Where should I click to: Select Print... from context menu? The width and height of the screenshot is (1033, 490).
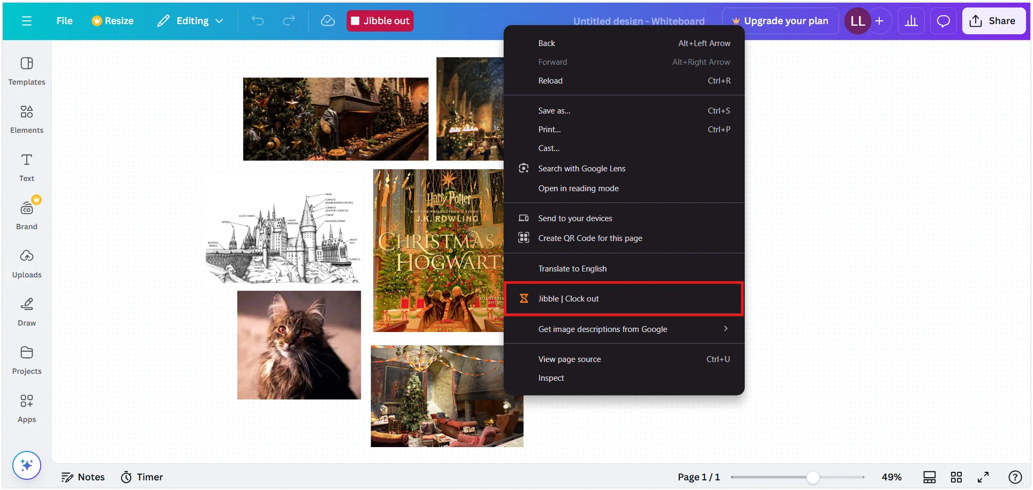pos(624,130)
